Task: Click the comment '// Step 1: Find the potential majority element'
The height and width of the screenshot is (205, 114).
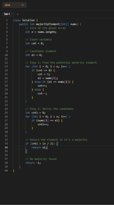Action: [61, 63]
